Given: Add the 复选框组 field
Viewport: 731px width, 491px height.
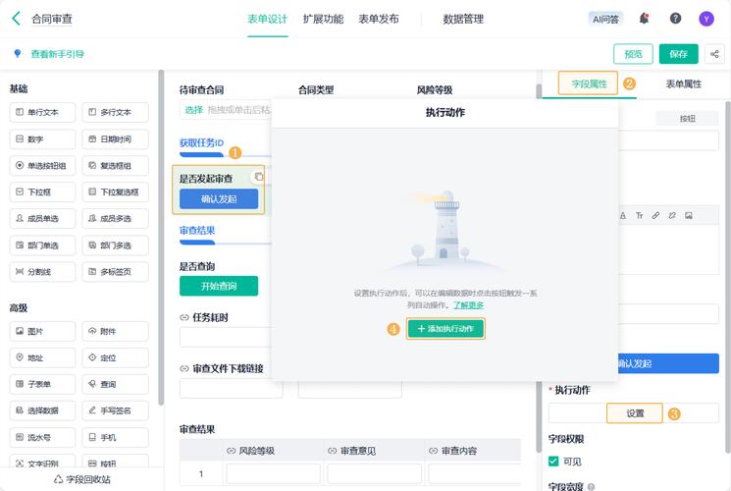Looking at the screenshot, I should (115, 166).
